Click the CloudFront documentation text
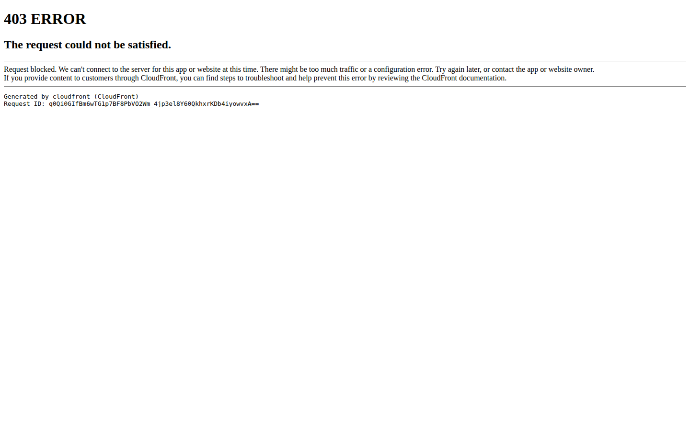 463,78
